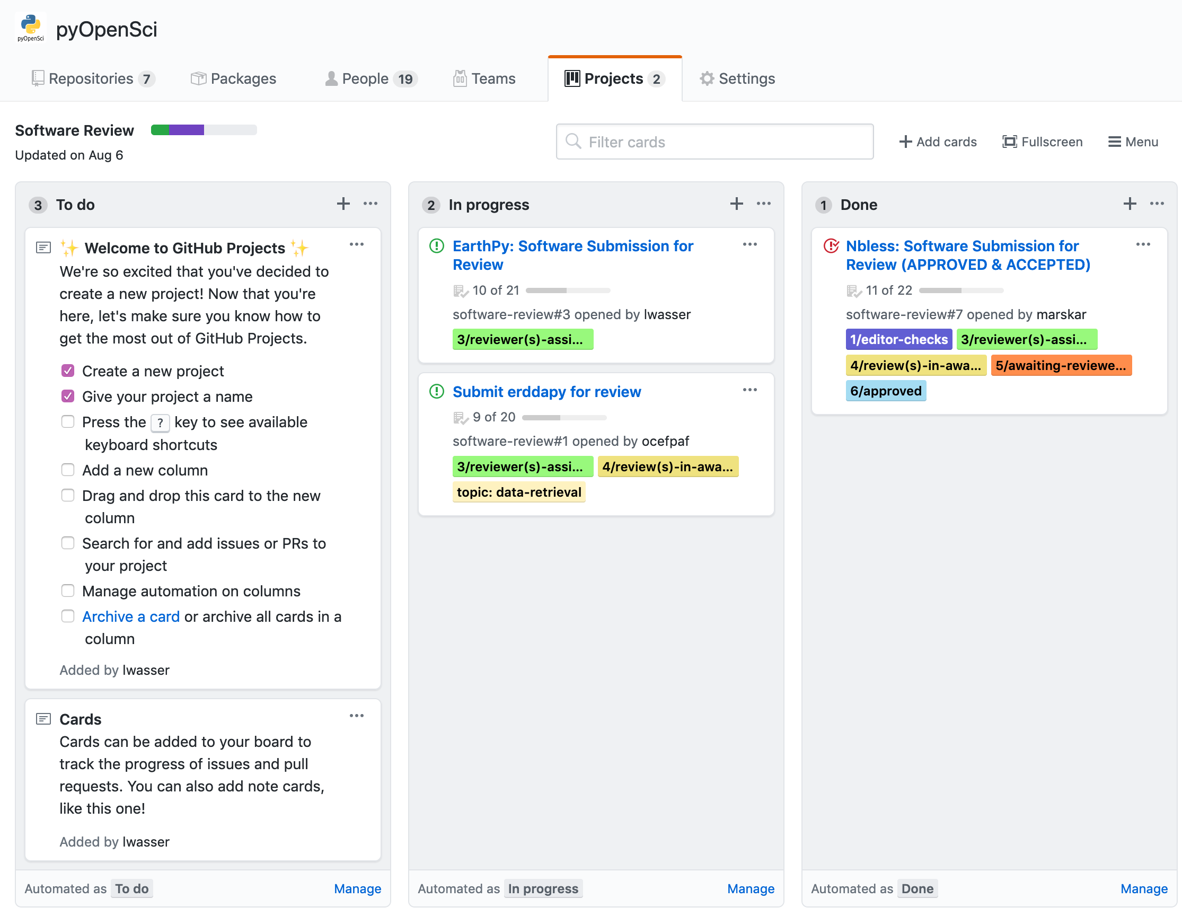1182x916 pixels.
Task: Click topic: data-retrieval label
Action: [519, 492]
